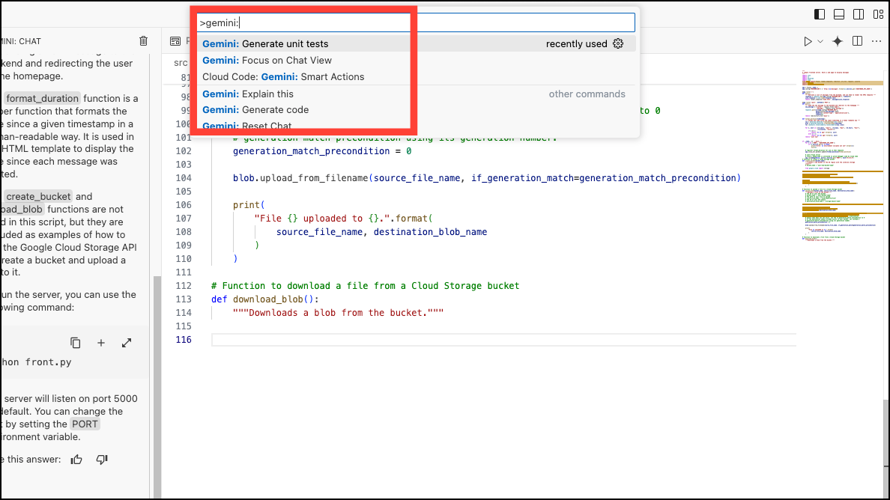Click 'format_duration' inline code in chat
Image resolution: width=890 pixels, height=500 pixels.
click(42, 99)
